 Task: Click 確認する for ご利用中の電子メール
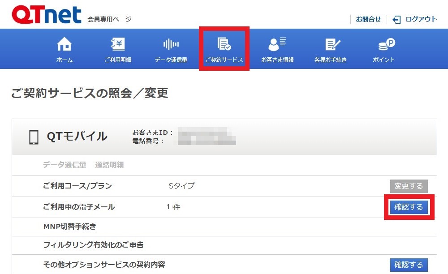point(409,207)
